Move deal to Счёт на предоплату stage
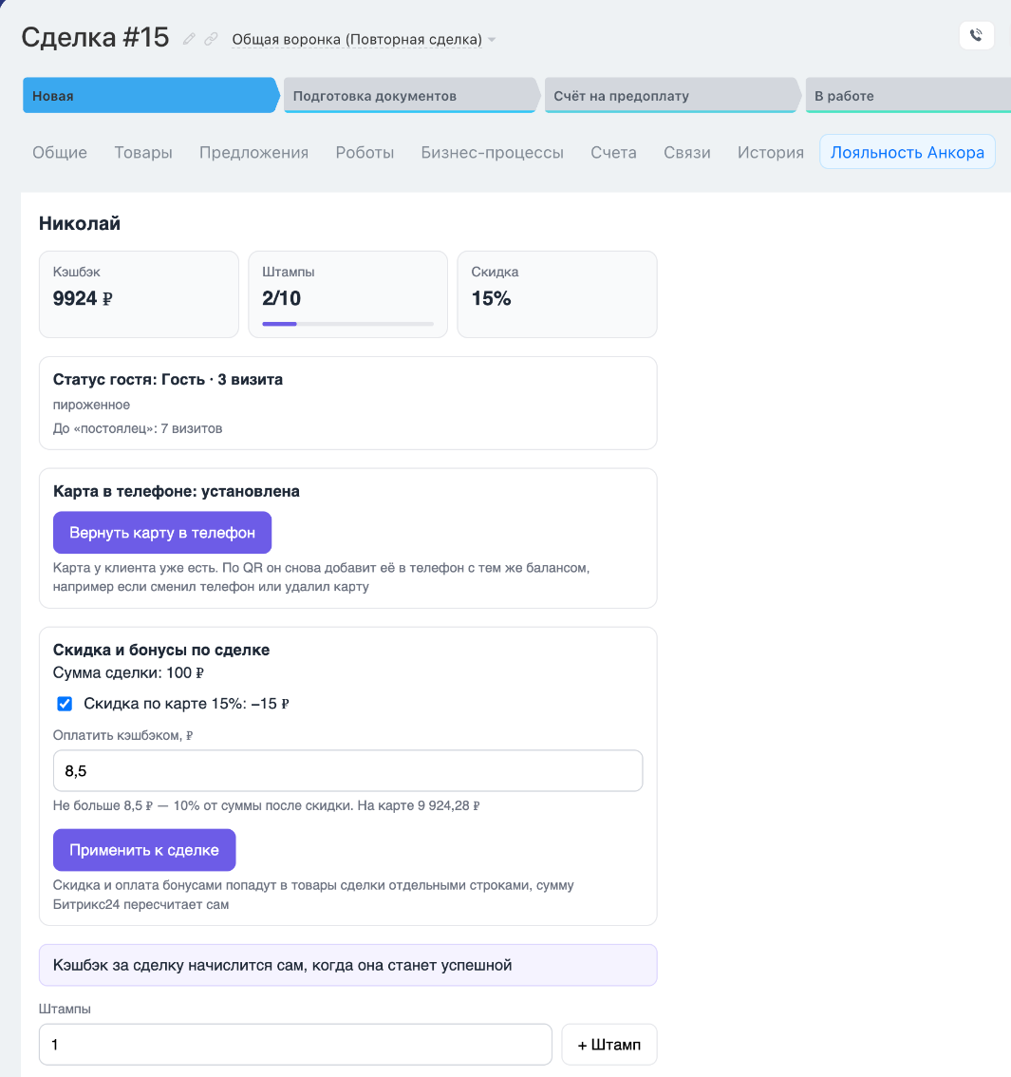This screenshot has height=1077, width=1011. [x=670, y=96]
